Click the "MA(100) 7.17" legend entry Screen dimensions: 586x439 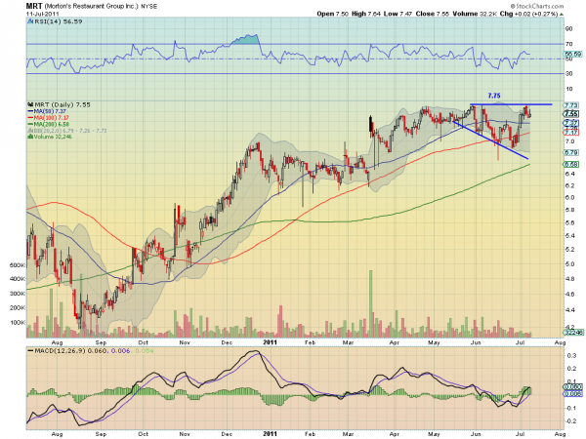pos(51,118)
